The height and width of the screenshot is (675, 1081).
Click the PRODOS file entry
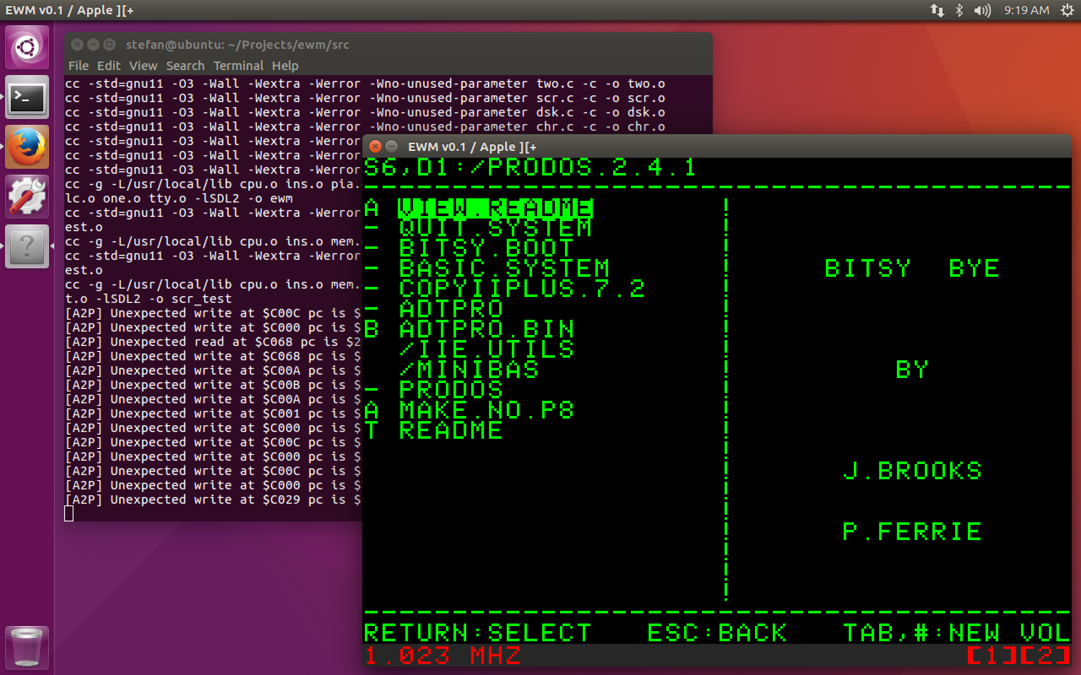tap(451, 390)
